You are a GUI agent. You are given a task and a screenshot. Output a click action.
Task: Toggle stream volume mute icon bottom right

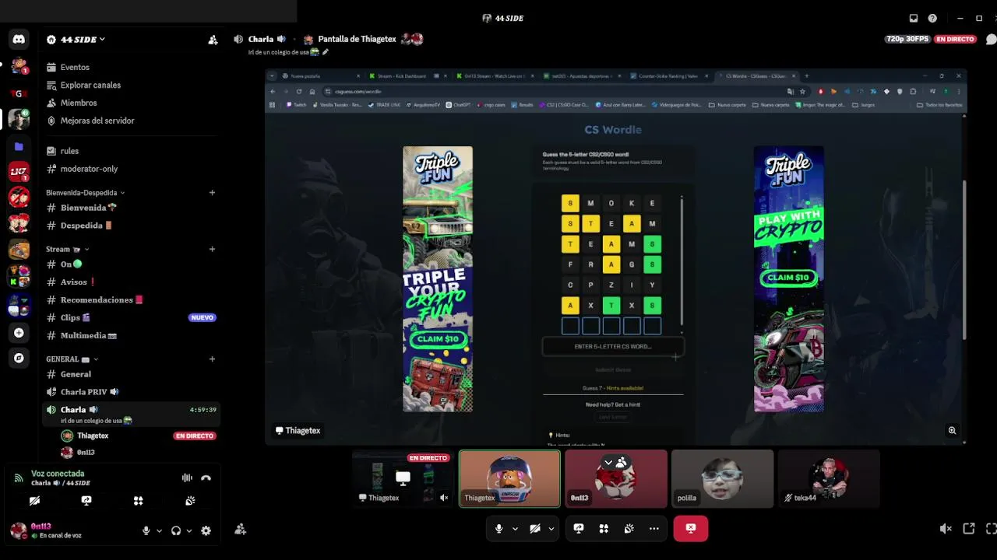946,529
